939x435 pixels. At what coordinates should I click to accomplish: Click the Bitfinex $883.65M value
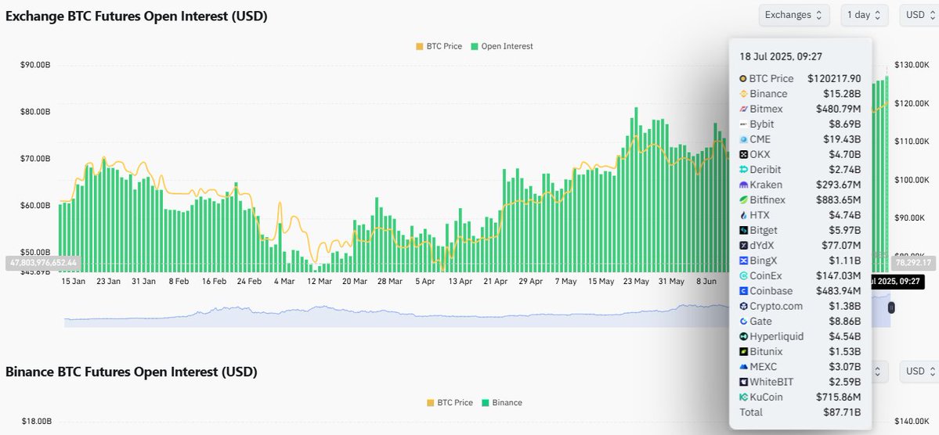[x=839, y=200]
